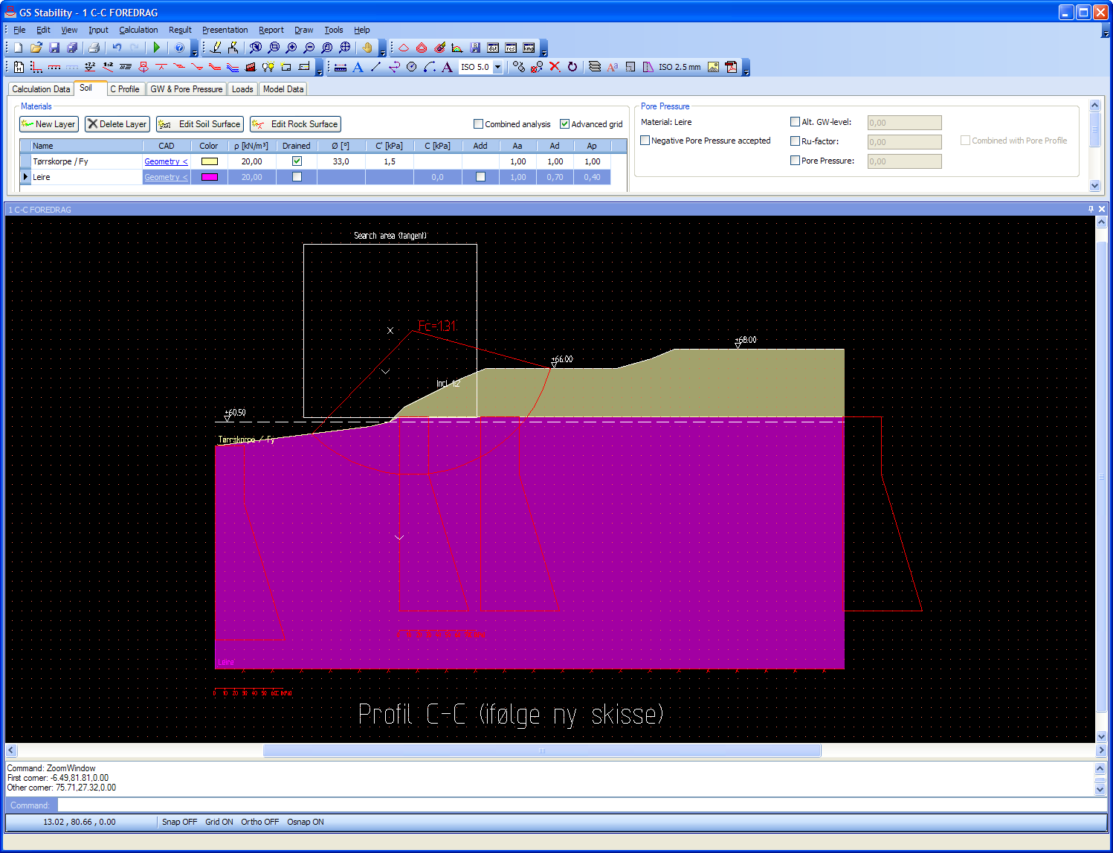Click the New Layer button

(49, 124)
